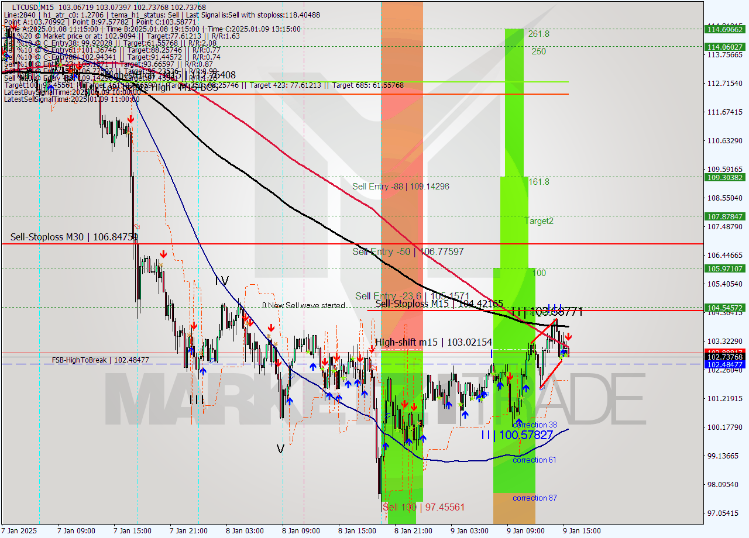Image resolution: width=749 pixels, height=538 pixels.
Task: Click the 161.8 Fibonacci label
Action: pos(539,182)
